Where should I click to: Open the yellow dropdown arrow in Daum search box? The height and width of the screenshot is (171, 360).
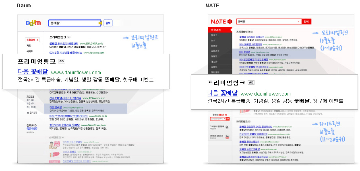click(99, 23)
